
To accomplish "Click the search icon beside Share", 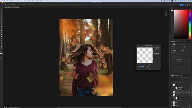I will 185,5.
